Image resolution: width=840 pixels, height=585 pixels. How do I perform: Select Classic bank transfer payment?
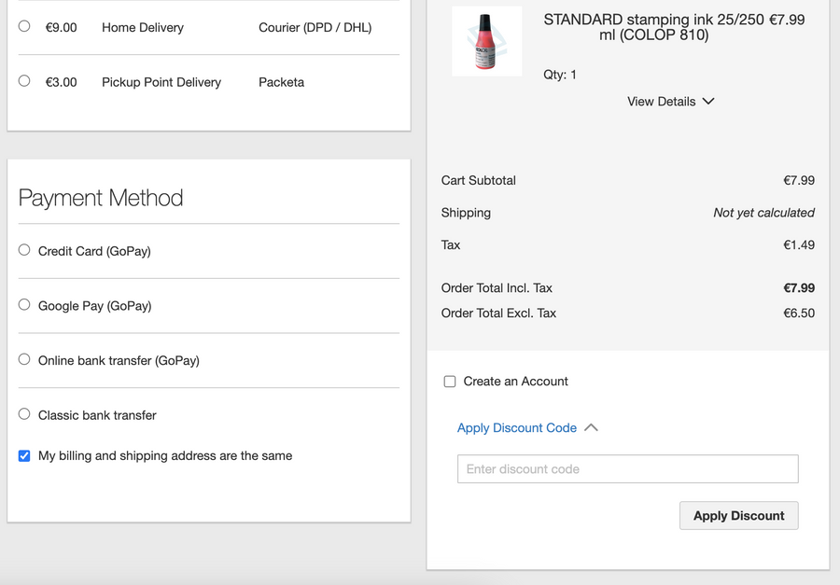24,414
